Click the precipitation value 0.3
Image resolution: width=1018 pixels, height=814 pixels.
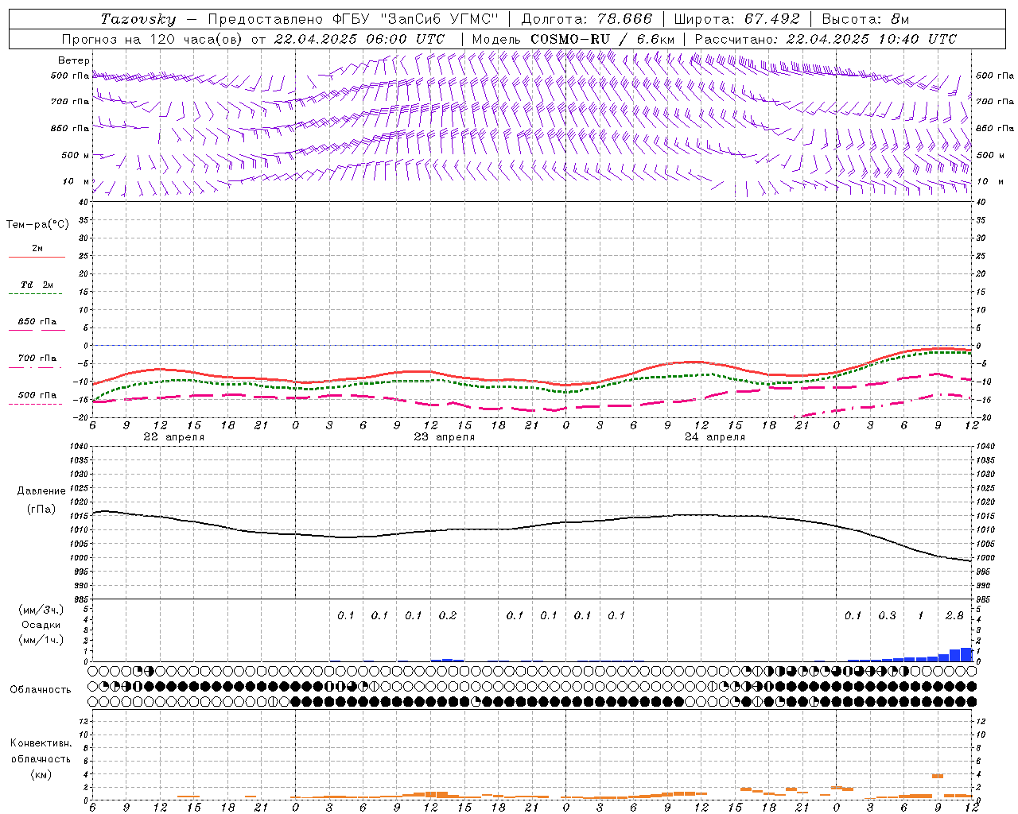pos(887,615)
